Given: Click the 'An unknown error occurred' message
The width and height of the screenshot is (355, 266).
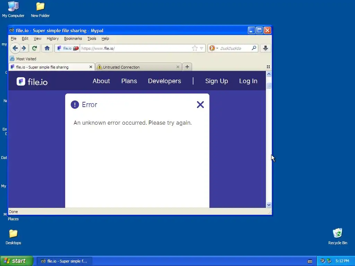Looking at the screenshot, I should (133, 123).
